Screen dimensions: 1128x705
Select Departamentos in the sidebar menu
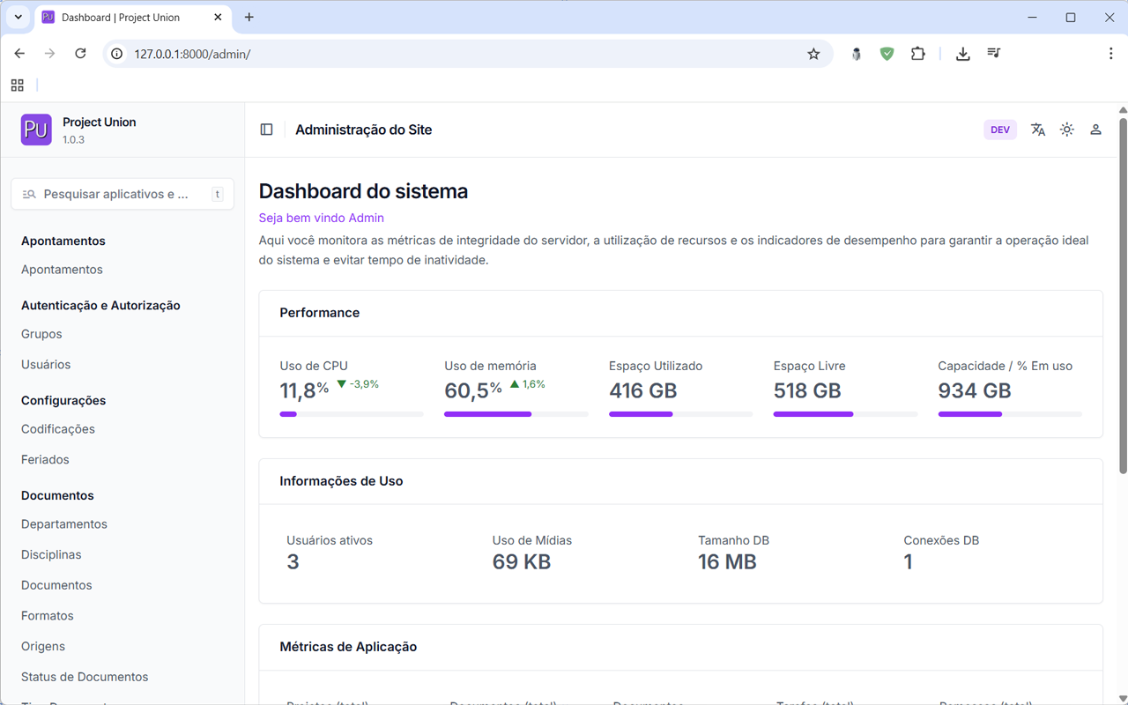[x=64, y=524]
